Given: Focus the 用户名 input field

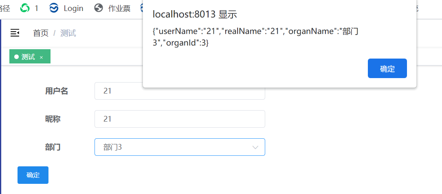Looking at the screenshot, I should 180,91.
